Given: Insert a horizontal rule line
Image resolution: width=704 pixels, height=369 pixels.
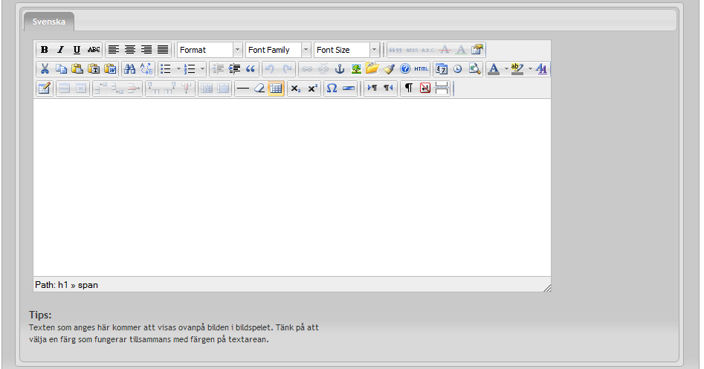Looking at the screenshot, I should [x=243, y=89].
